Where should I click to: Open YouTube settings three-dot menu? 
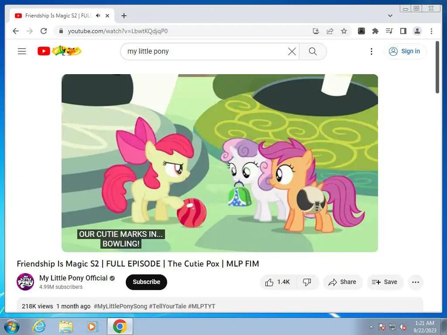pyautogui.click(x=371, y=51)
